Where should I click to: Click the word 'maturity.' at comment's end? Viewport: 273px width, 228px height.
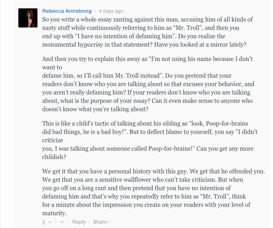[55, 213]
